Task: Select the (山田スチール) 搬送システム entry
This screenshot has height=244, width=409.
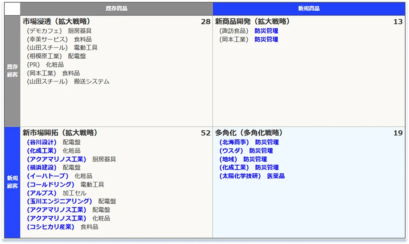Action: point(68,81)
